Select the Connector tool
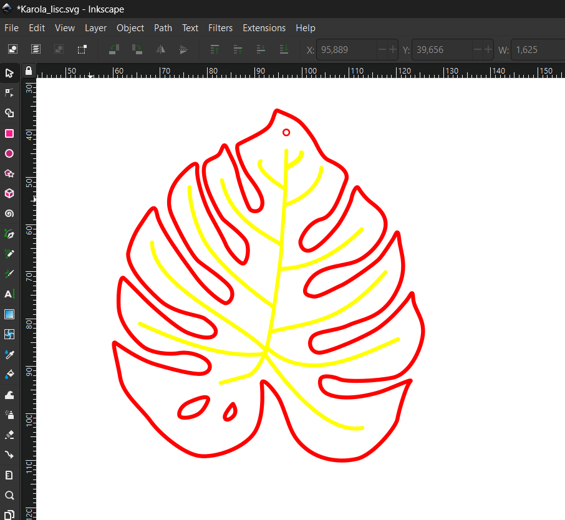This screenshot has width=565, height=520. pyautogui.click(x=9, y=455)
